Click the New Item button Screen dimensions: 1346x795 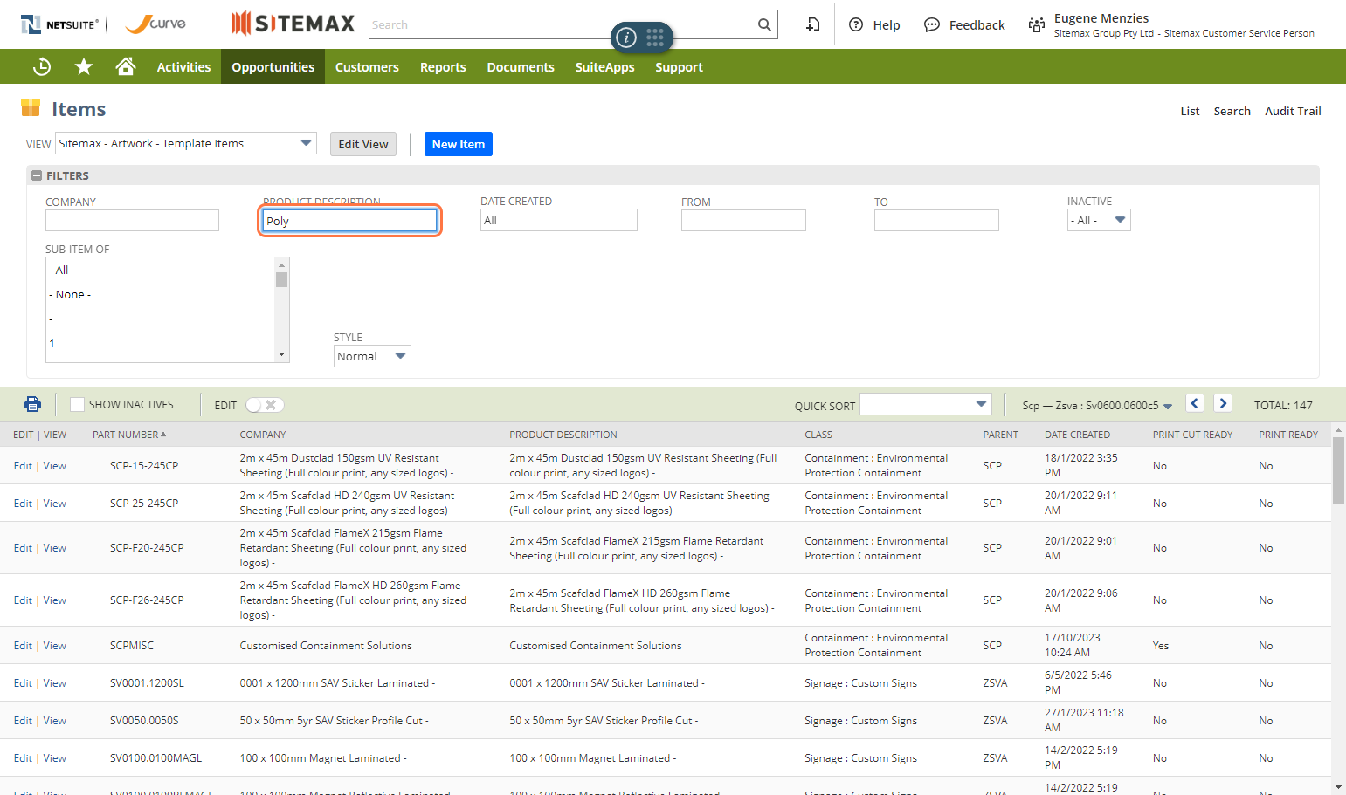coord(459,144)
